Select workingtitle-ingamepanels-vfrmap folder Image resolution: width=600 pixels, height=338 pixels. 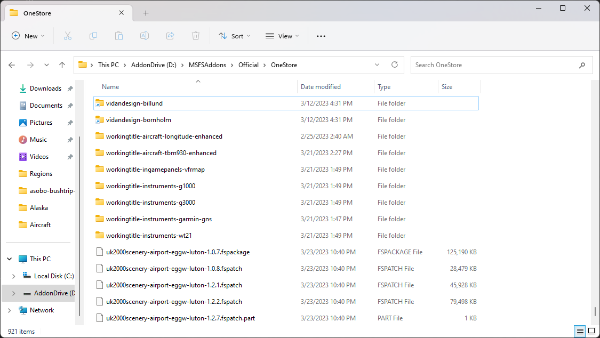[286, 170]
